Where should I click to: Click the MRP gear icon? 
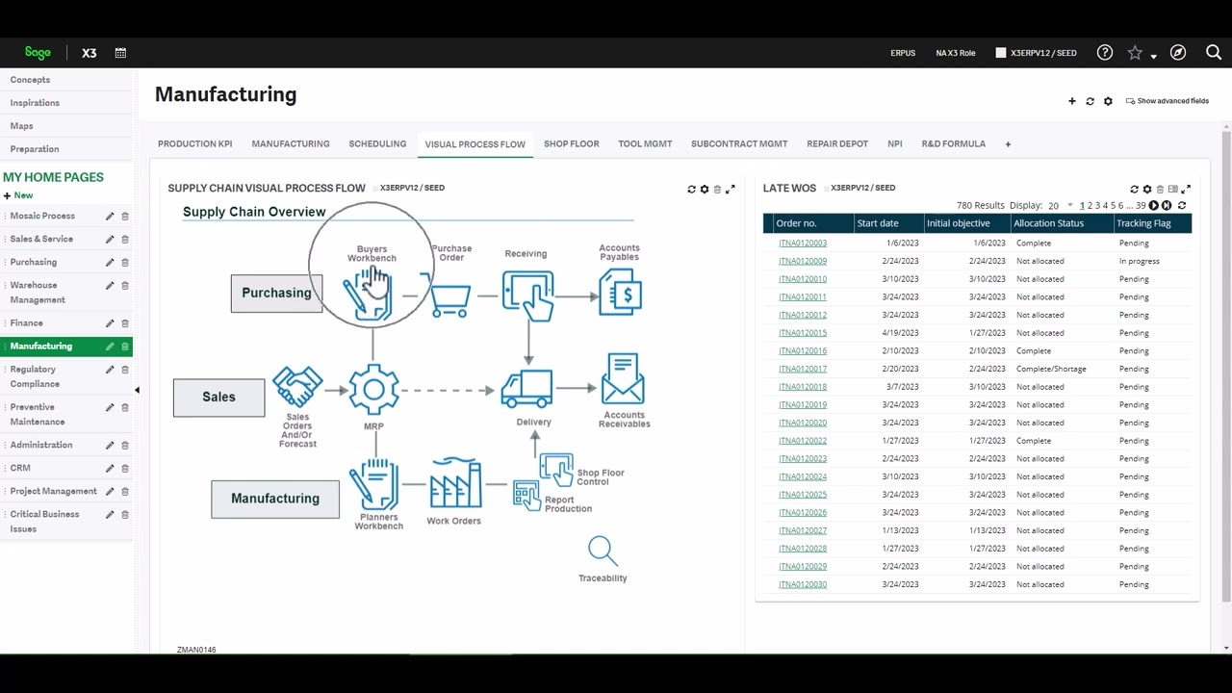pos(373,389)
